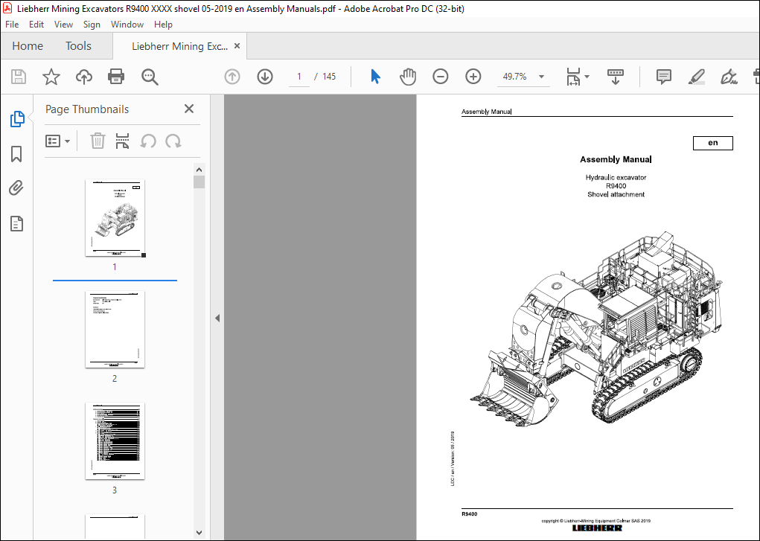Close the Liebherr Mining document tab

click(x=237, y=45)
